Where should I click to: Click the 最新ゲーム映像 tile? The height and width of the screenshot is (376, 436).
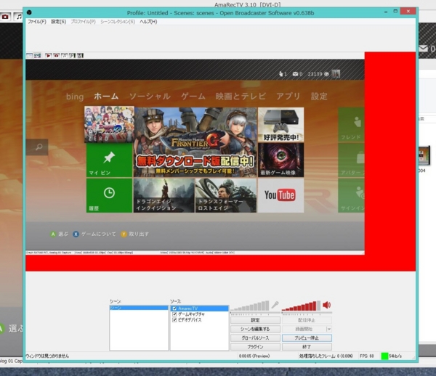click(x=280, y=160)
